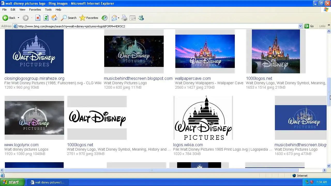The width and height of the screenshot is (331, 186).
Task: Open the Forward history dropdown arrow
Action: click(32, 18)
